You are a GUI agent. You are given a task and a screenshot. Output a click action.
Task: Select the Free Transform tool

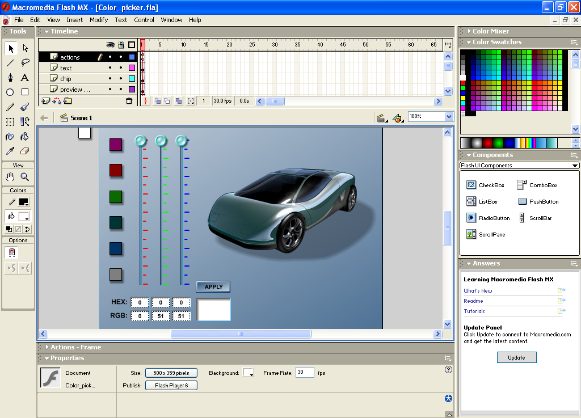pyautogui.click(x=10, y=122)
